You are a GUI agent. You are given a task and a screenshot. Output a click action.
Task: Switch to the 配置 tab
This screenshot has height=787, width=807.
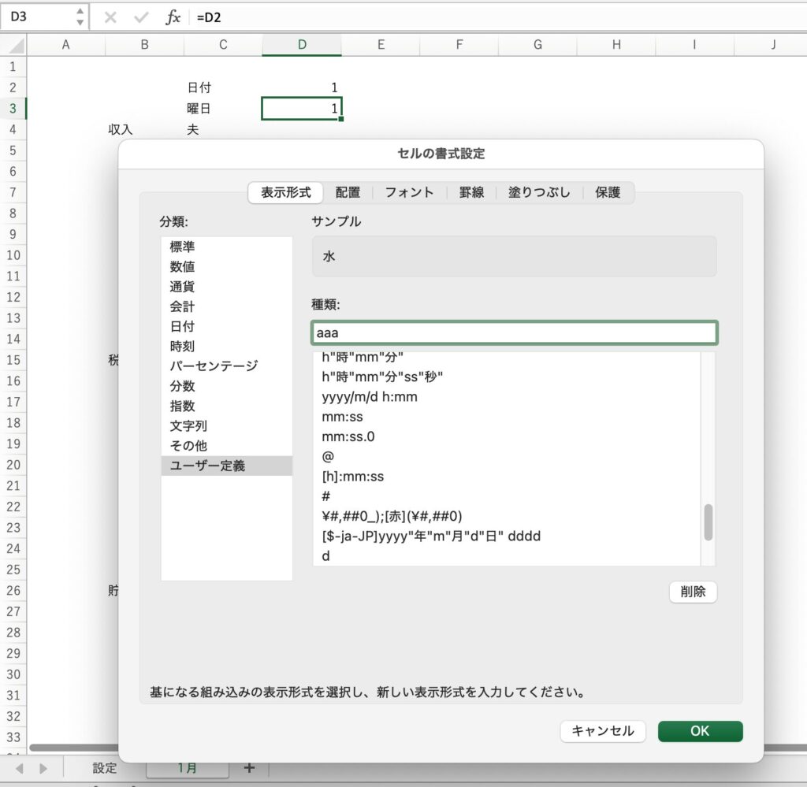pyautogui.click(x=348, y=192)
